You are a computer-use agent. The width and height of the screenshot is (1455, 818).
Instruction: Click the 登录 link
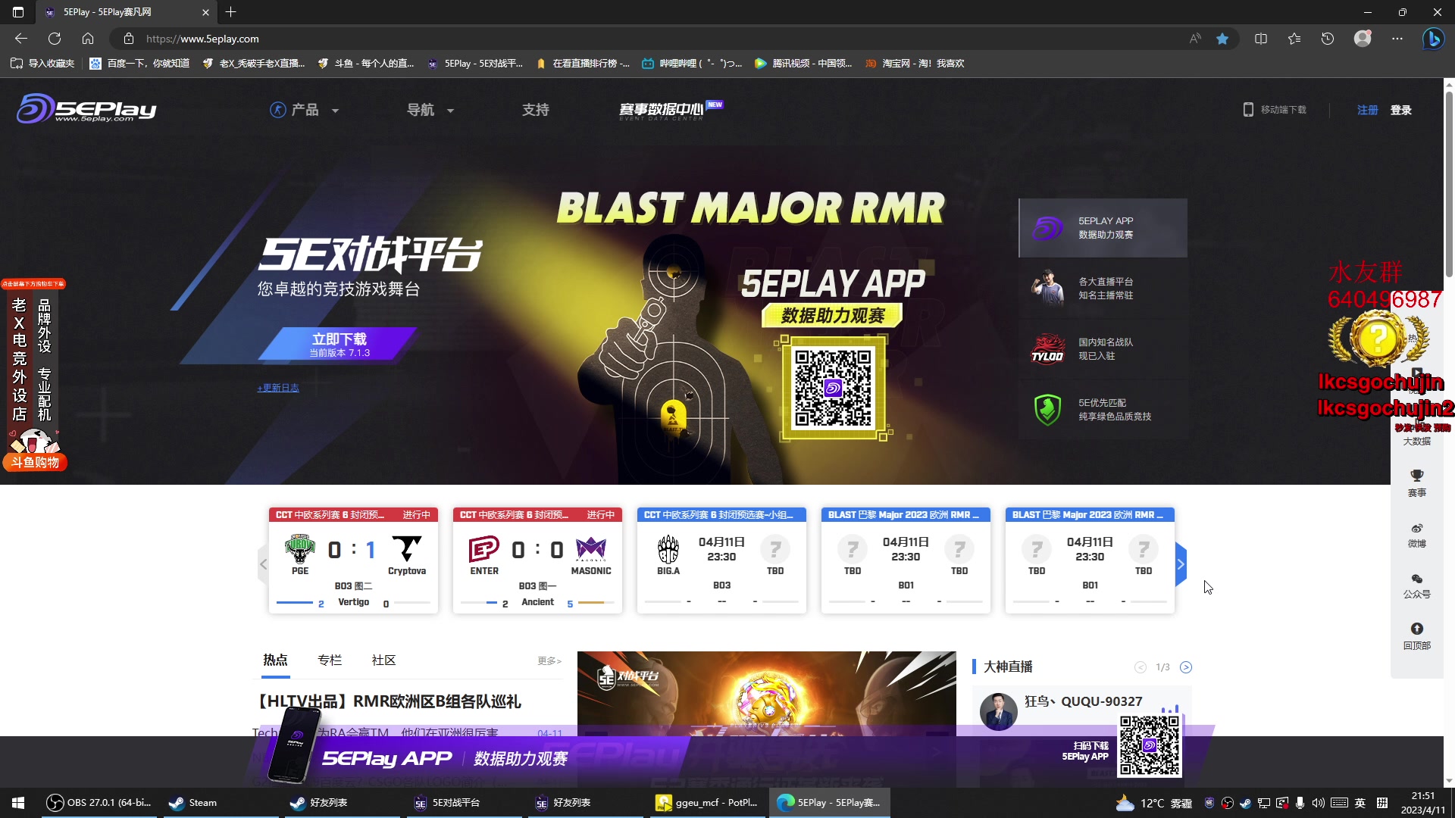(1400, 110)
